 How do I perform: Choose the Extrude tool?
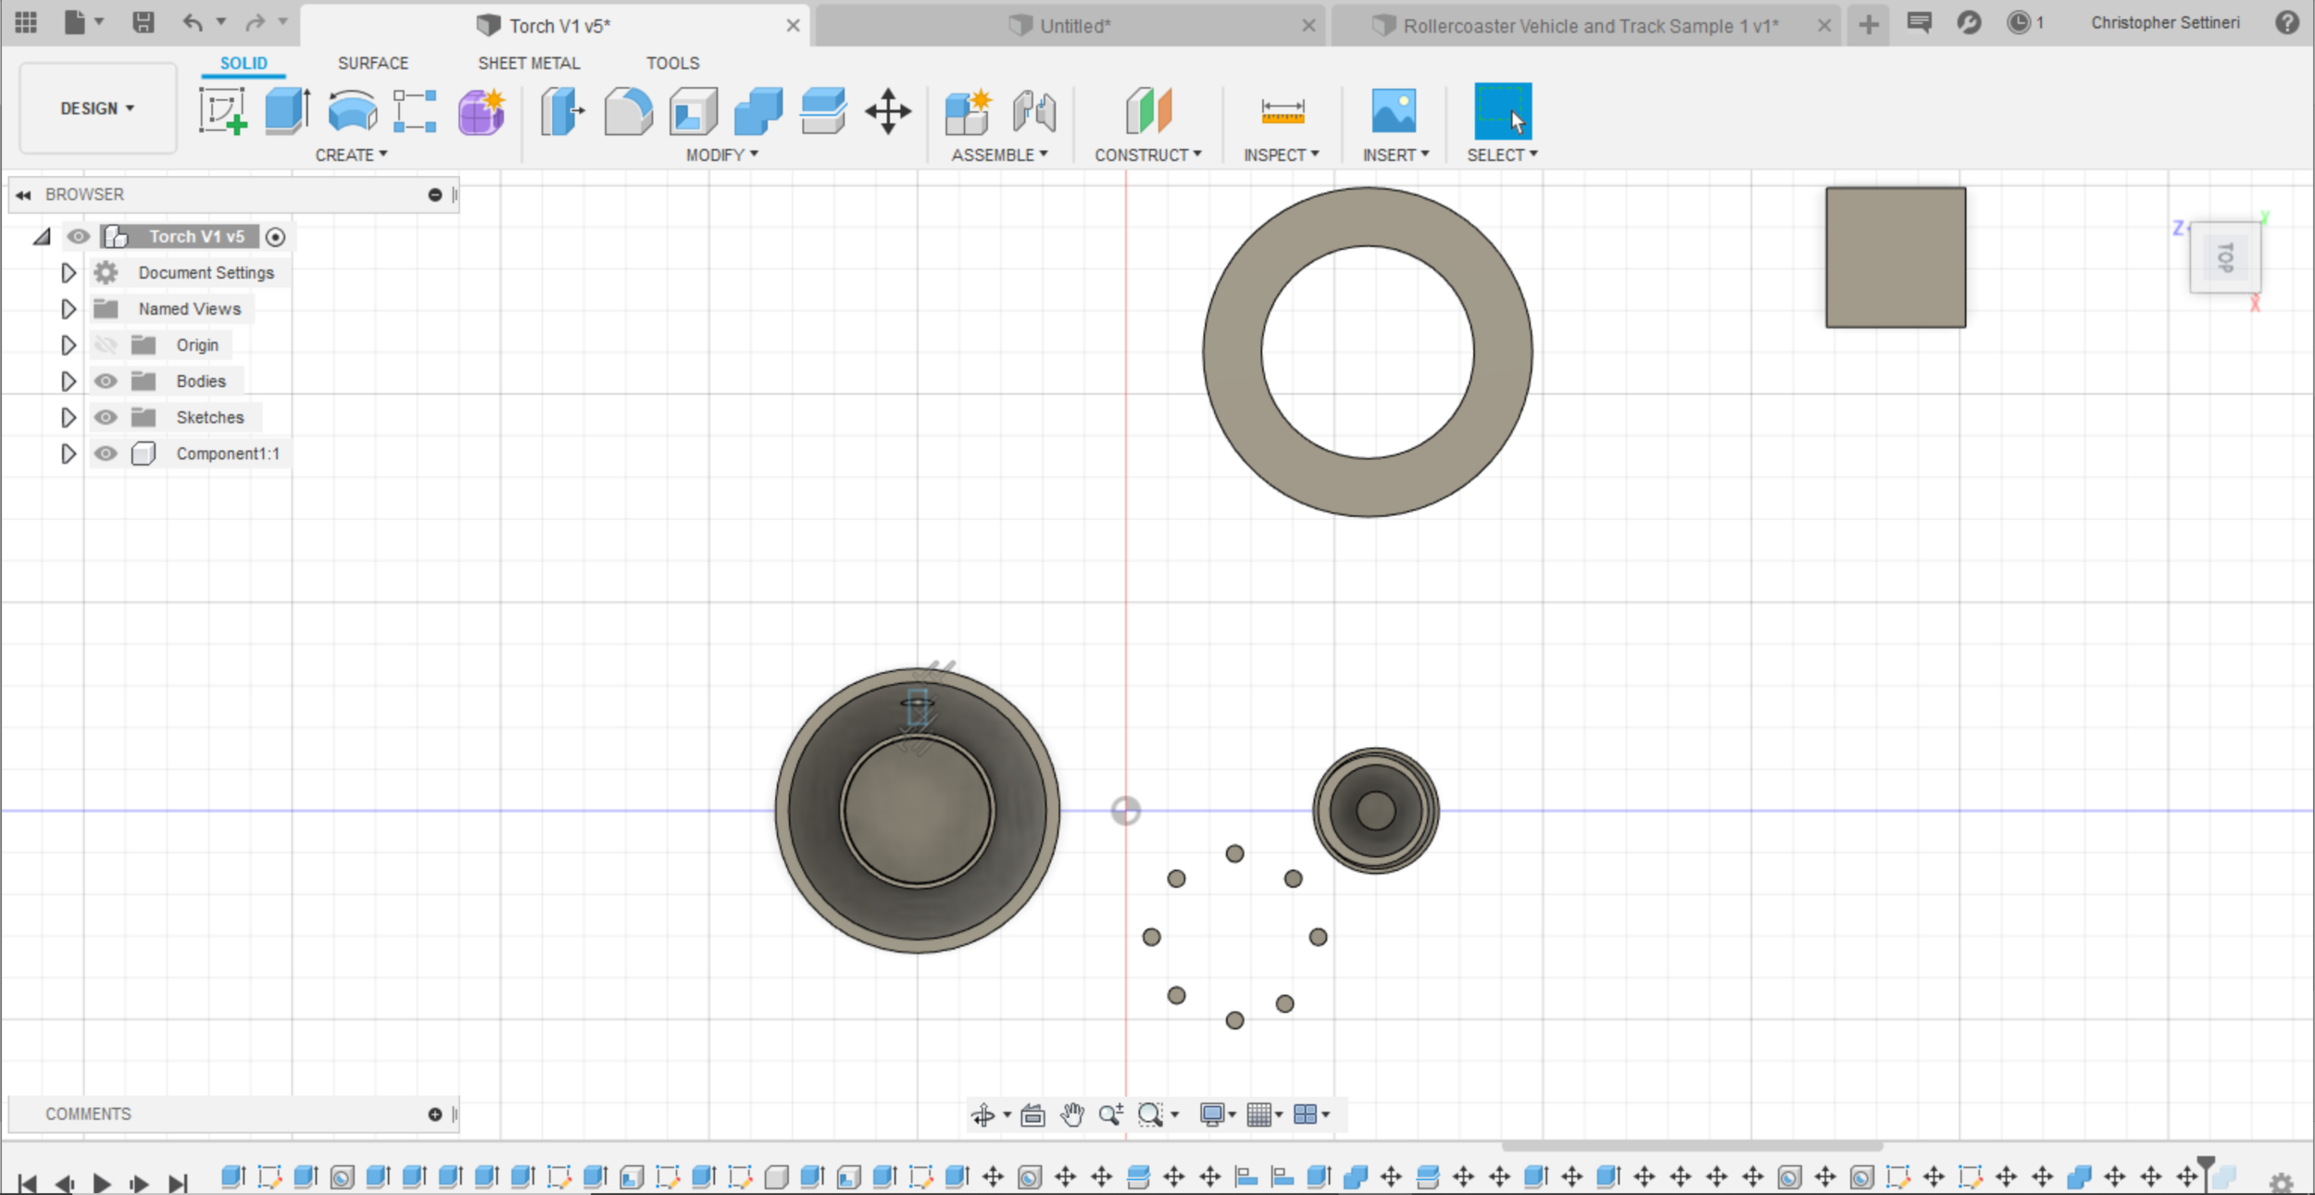[287, 111]
